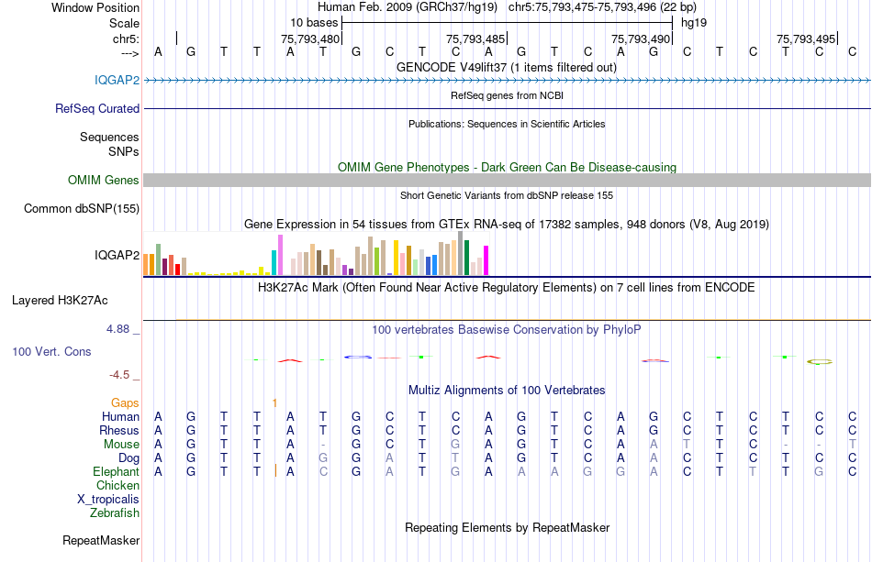The height and width of the screenshot is (562, 872).
Task: Click the blue oval mark in PhyloP track
Action: (x=358, y=357)
